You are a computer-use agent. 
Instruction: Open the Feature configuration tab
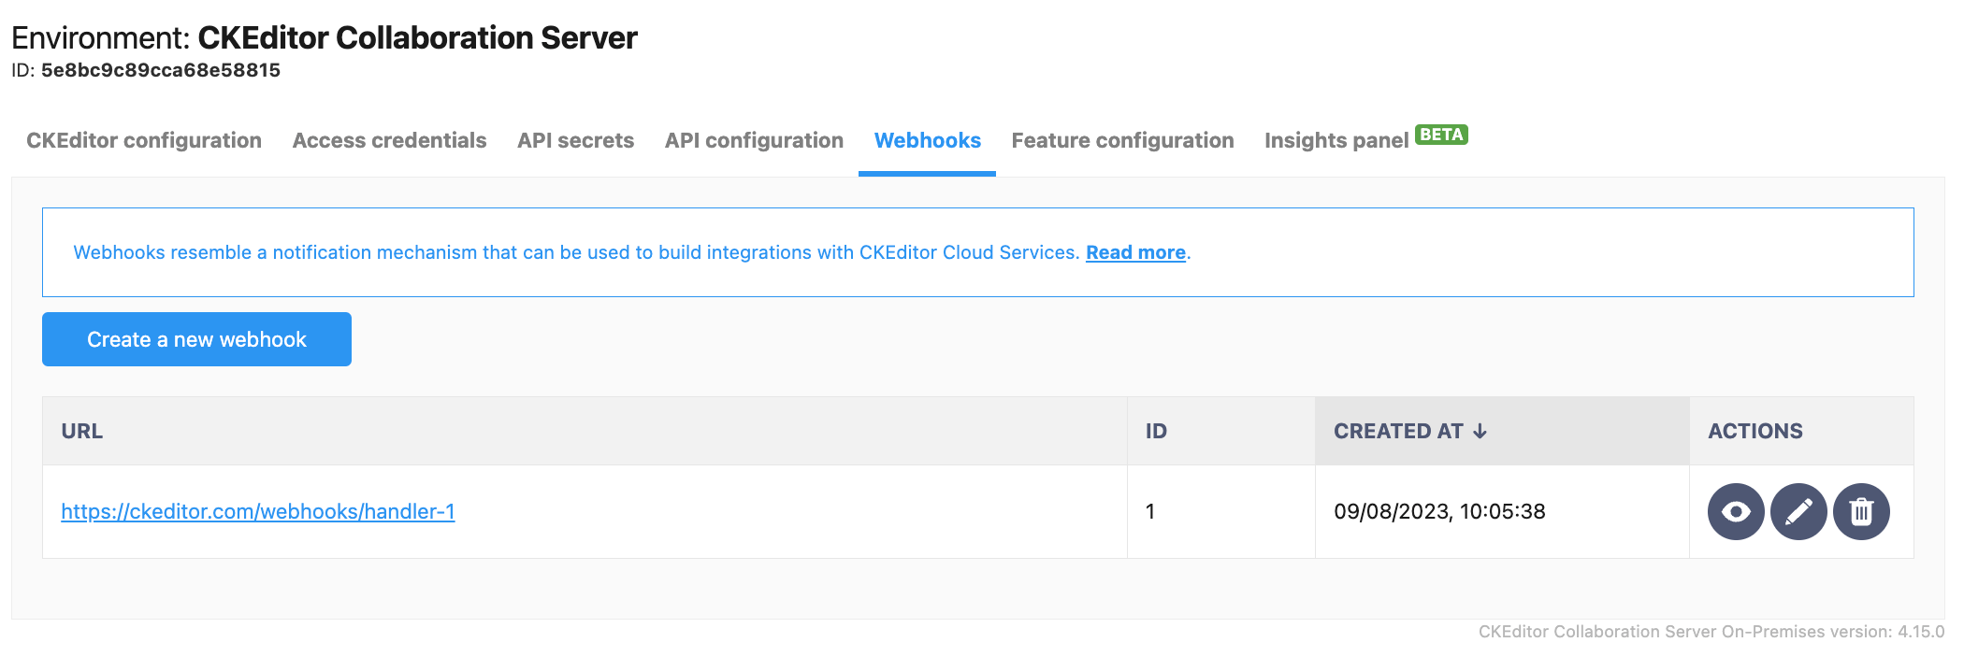coord(1122,140)
